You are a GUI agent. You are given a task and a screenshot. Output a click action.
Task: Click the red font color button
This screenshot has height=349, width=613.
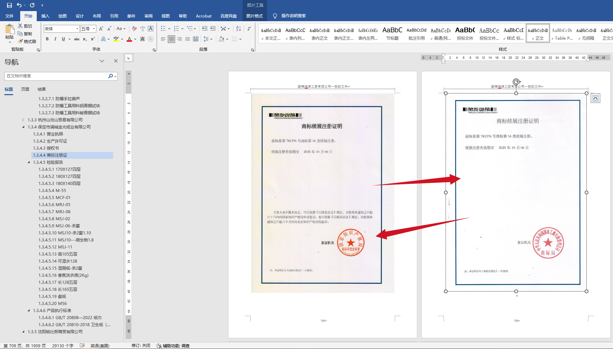pyautogui.click(x=129, y=39)
